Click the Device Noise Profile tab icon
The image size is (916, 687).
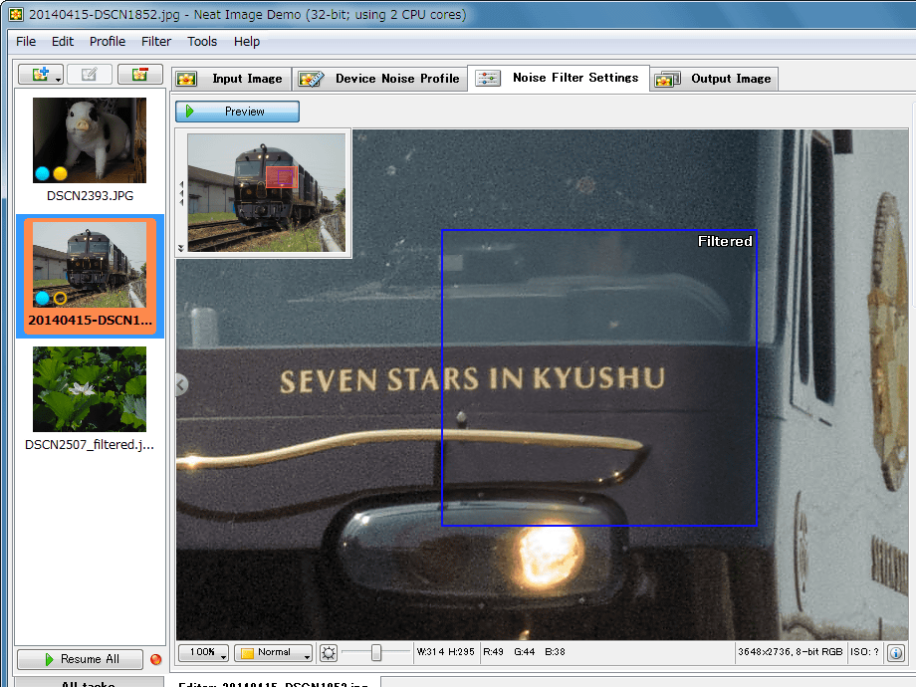coord(312,79)
